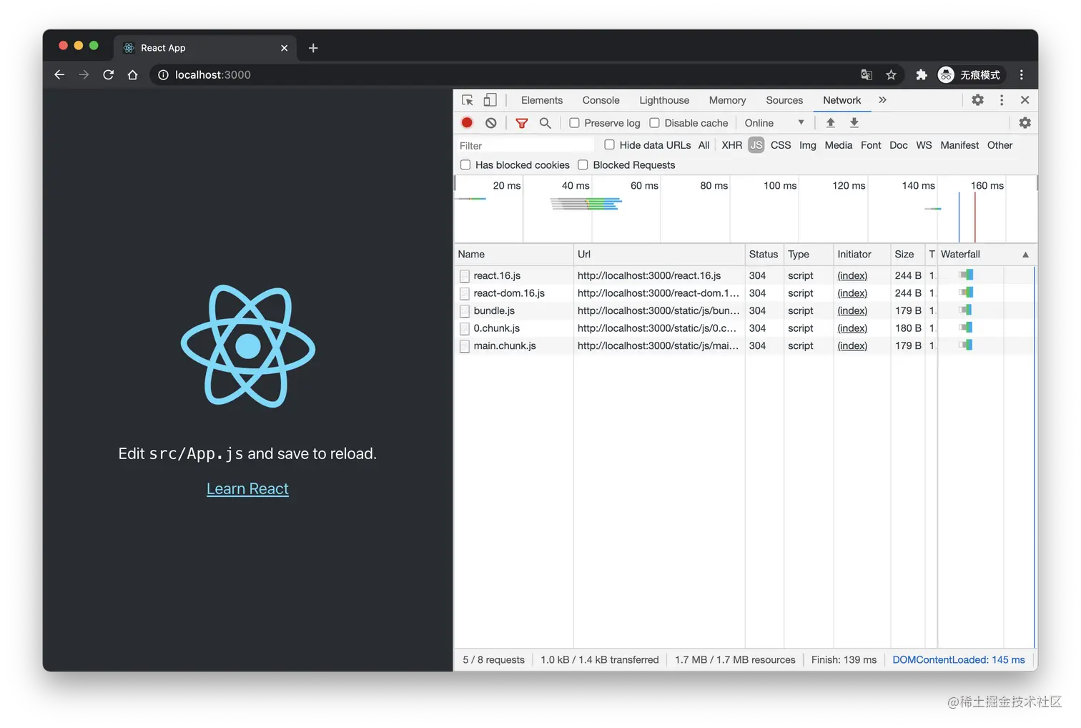
Task: Filter requests by Img
Action: (x=807, y=145)
